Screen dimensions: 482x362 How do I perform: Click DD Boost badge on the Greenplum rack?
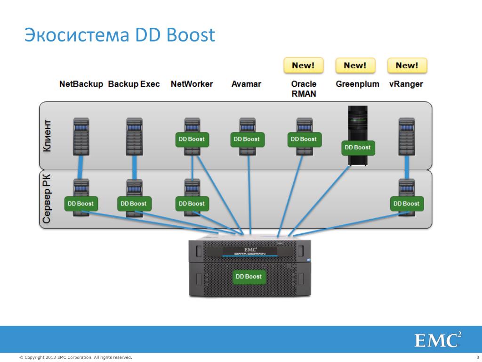358,148
